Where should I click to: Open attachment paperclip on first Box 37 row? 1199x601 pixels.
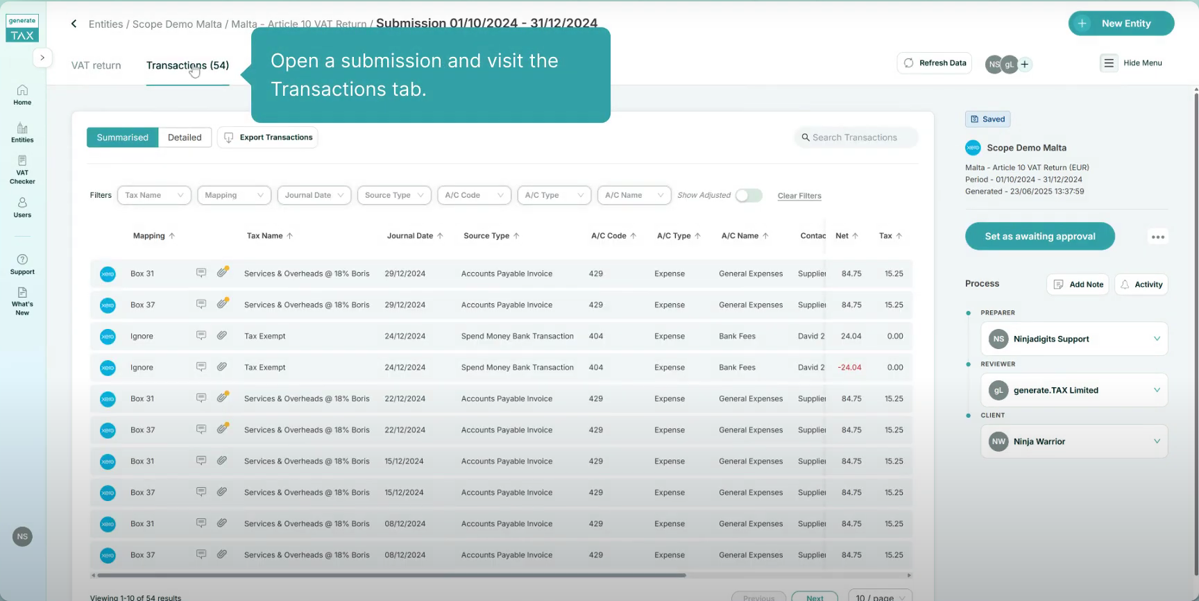222,304
